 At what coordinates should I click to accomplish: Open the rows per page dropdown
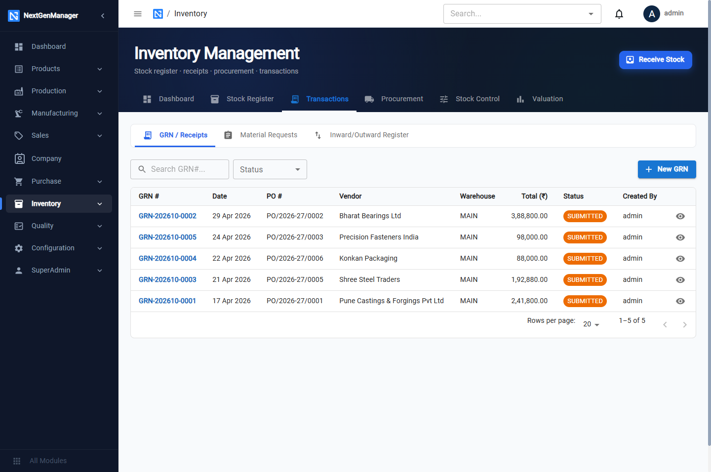(591, 324)
